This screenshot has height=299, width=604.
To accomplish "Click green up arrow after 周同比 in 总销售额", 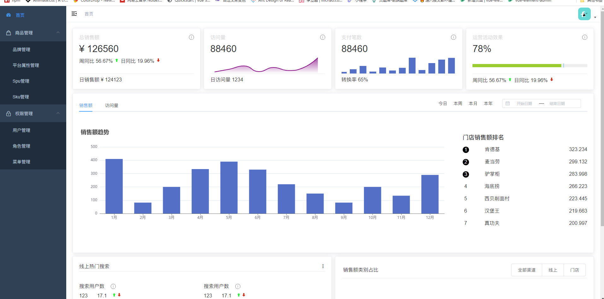I will (x=117, y=60).
